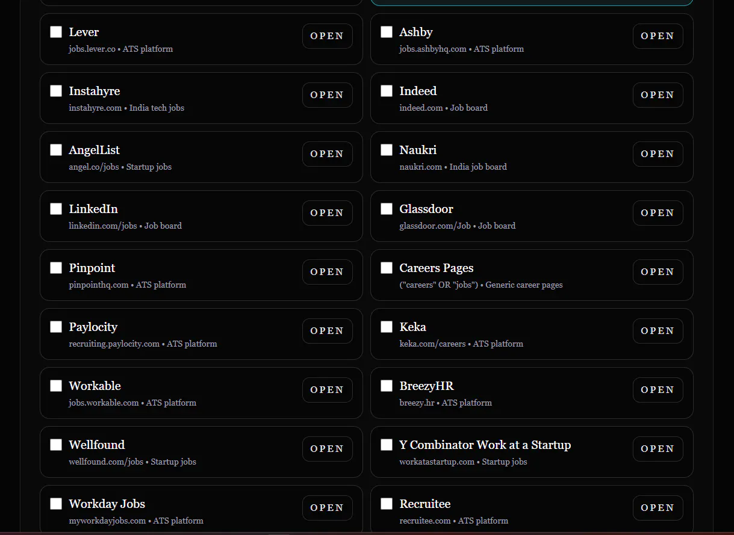
Task: Click the text 'keka.com/careers • ATS platform'
Action: (461, 344)
